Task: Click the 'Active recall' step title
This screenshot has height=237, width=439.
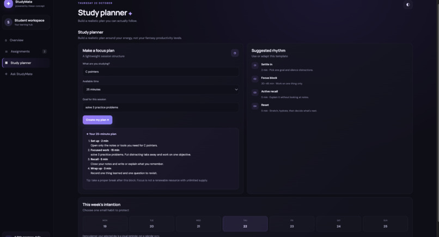Action: (x=270, y=91)
